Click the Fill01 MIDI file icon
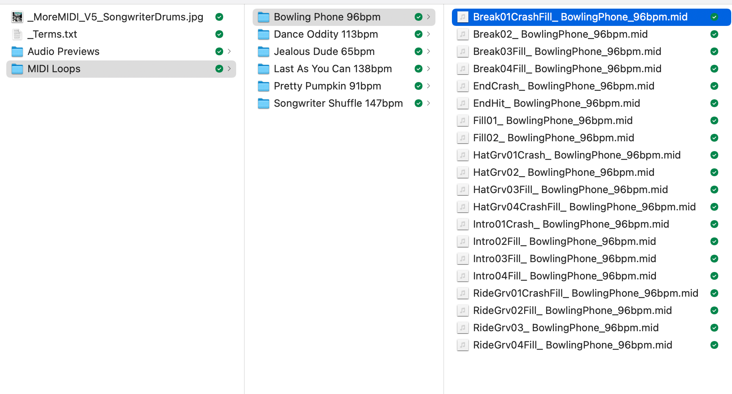Screen dimensions: 732x394 coord(463,120)
